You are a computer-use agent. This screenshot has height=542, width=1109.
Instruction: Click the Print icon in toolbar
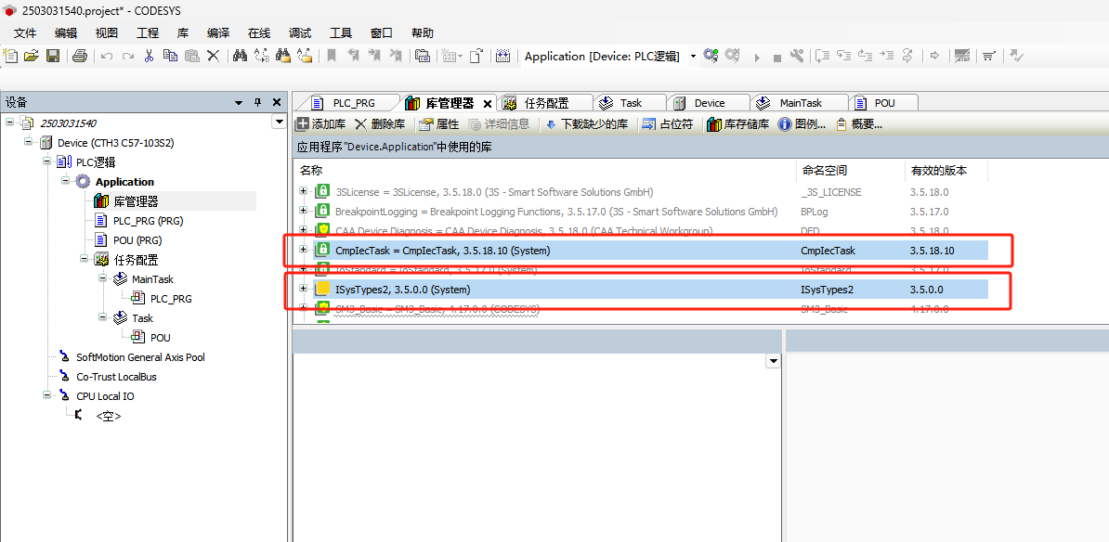coord(79,56)
